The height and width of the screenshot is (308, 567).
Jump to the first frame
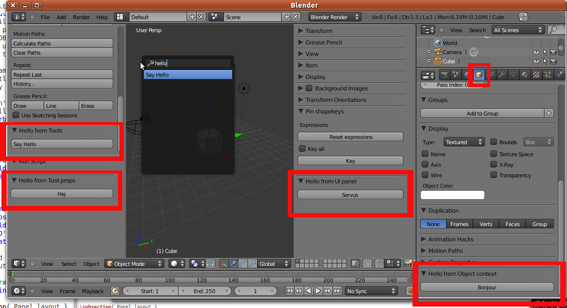(289, 291)
